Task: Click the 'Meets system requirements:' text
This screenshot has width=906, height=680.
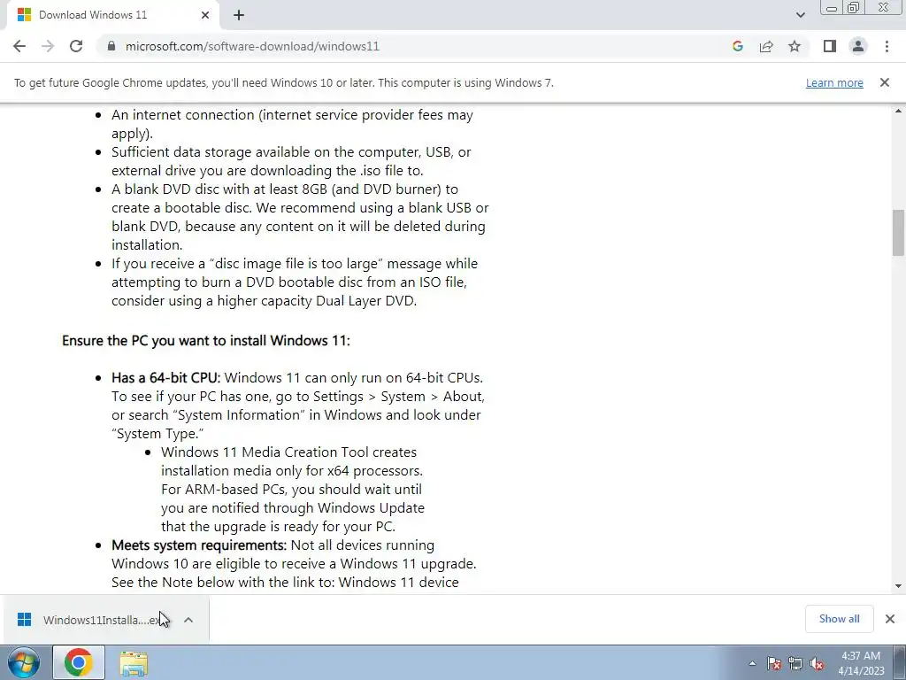Action: [x=199, y=545]
